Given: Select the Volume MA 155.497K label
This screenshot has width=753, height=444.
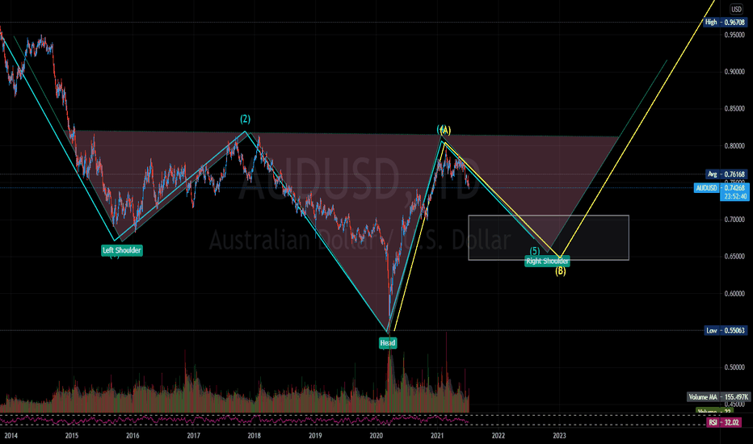Looking at the screenshot, I should click(x=718, y=397).
